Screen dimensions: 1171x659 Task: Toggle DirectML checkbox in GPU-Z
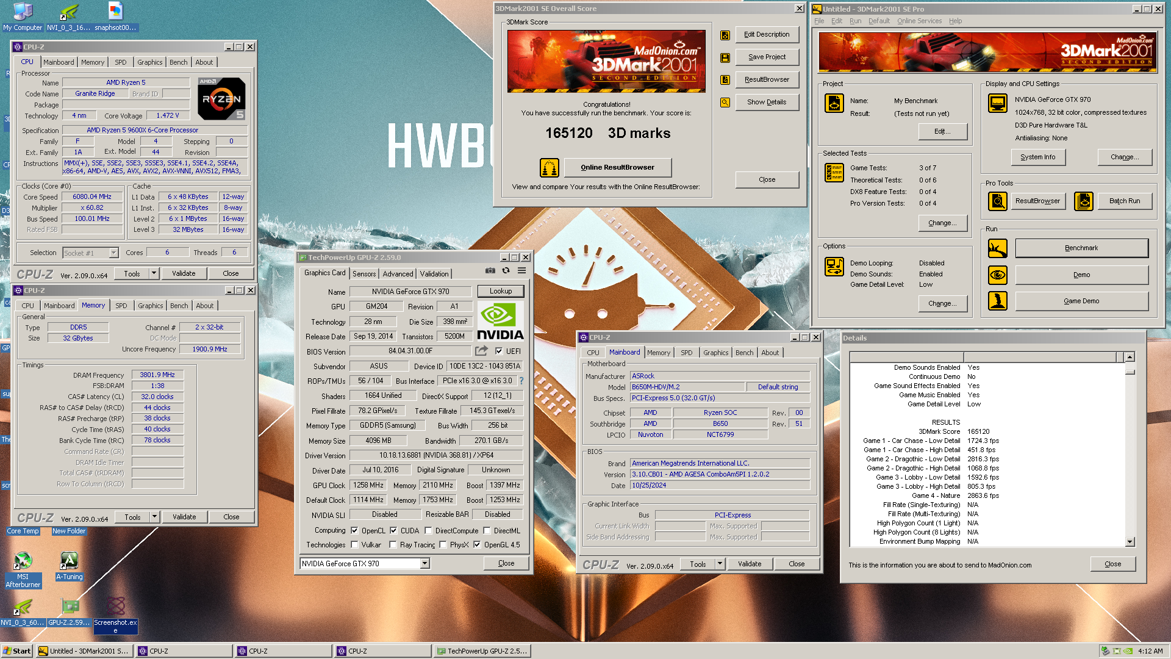(487, 531)
